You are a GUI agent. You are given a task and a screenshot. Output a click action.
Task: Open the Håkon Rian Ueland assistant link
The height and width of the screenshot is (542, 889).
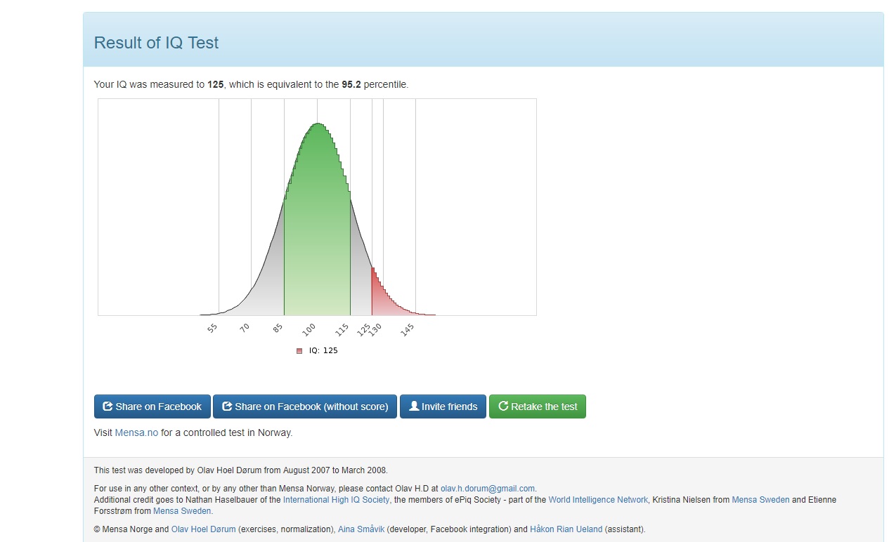[x=566, y=529]
